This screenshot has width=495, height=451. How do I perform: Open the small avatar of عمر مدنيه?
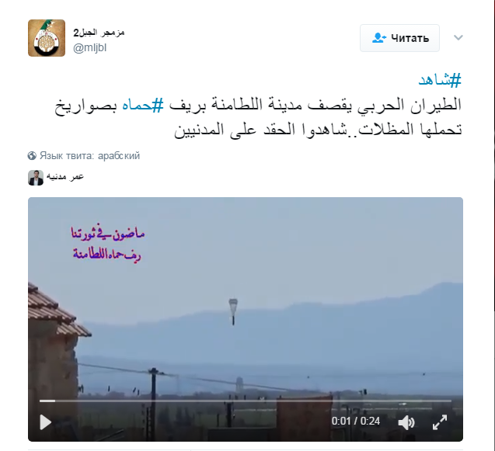[36, 178]
